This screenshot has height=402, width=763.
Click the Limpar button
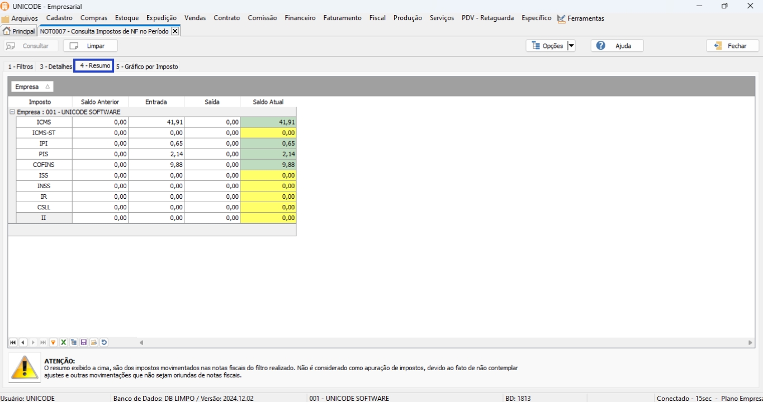click(90, 46)
